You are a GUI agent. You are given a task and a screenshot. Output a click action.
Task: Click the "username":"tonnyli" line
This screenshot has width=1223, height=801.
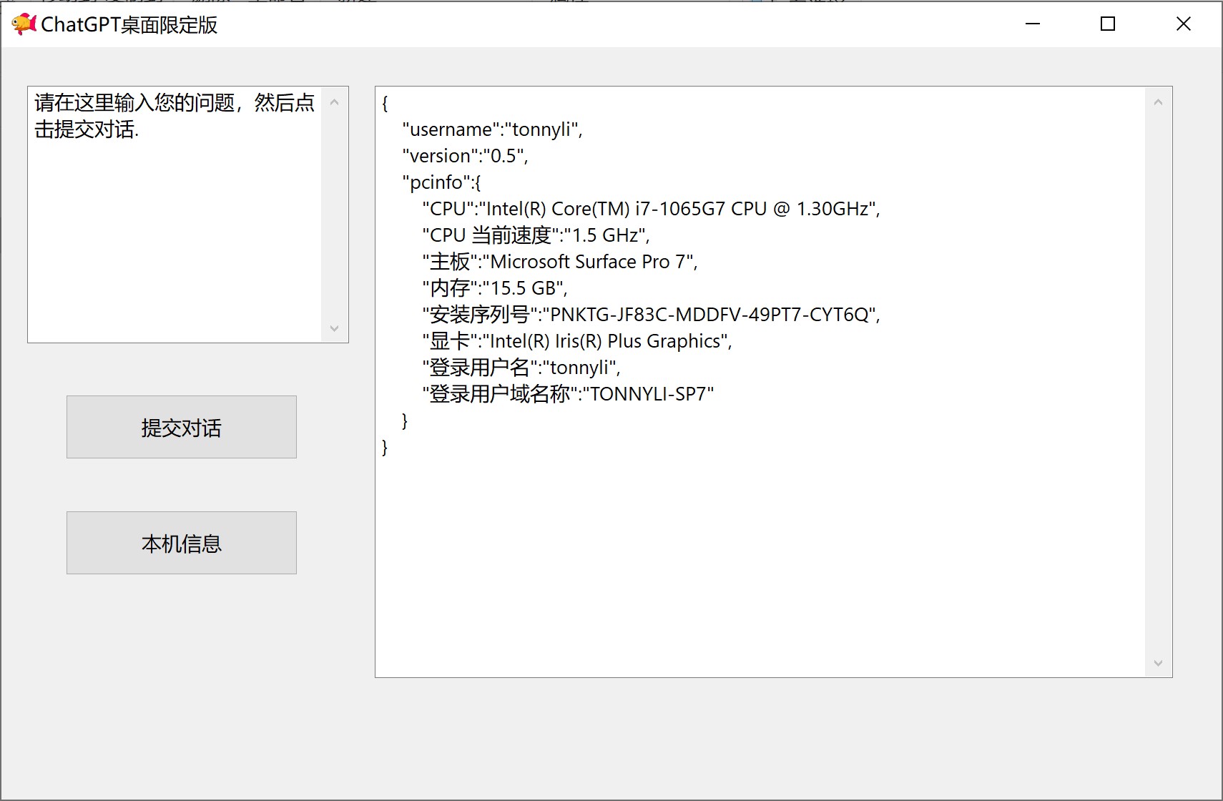pyautogui.click(x=492, y=129)
